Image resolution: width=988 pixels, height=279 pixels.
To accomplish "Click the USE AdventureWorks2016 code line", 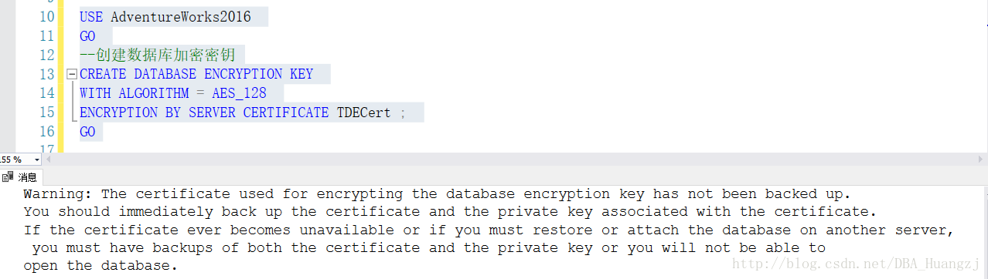I will 165,17.
